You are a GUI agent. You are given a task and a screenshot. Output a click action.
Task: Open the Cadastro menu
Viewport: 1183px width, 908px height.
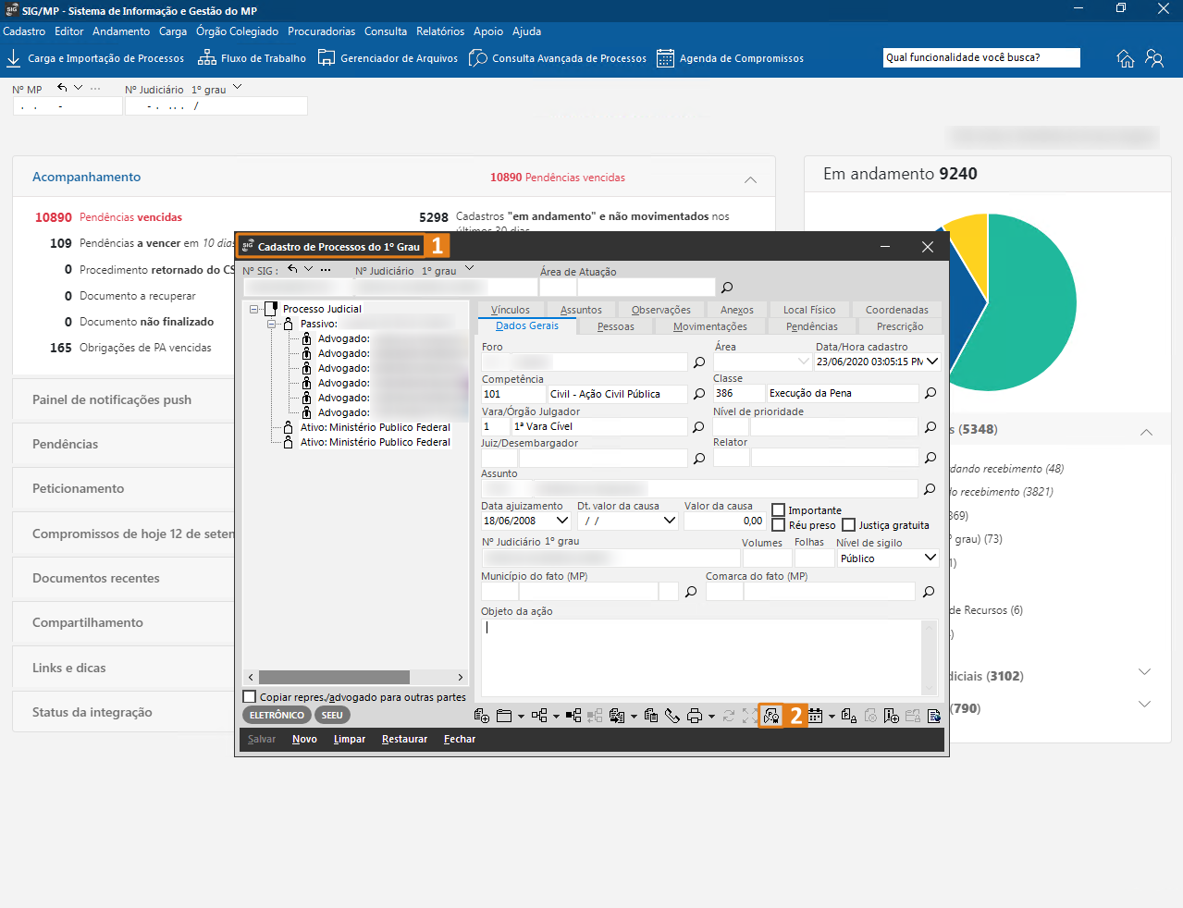24,31
